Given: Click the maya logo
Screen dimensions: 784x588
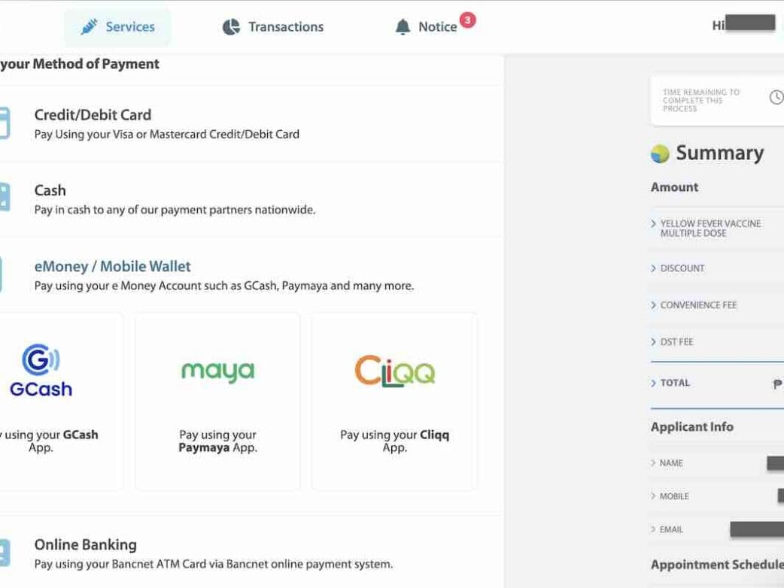Looking at the screenshot, I should [217, 371].
